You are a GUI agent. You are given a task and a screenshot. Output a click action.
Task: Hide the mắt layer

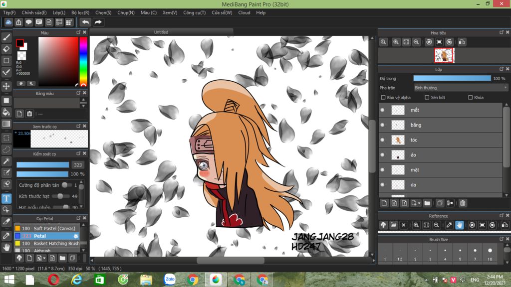pos(383,110)
